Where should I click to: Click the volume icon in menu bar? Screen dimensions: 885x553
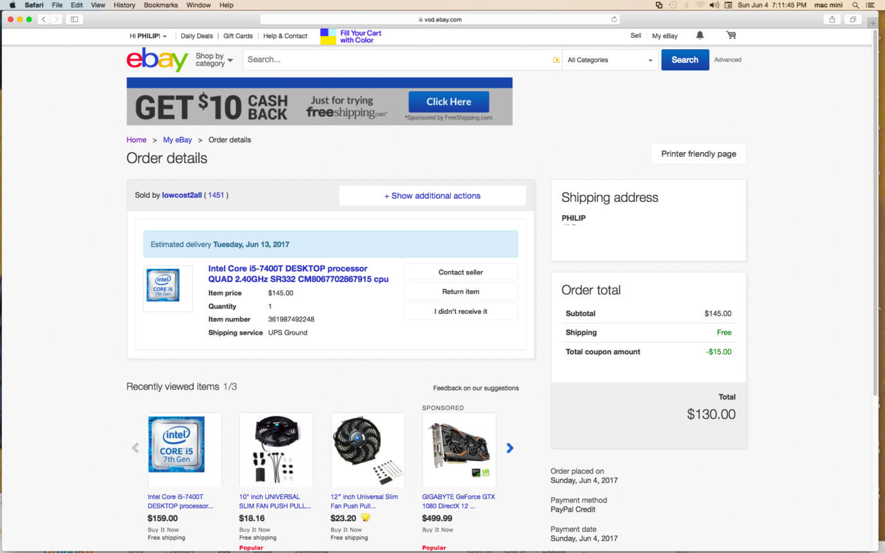click(714, 5)
